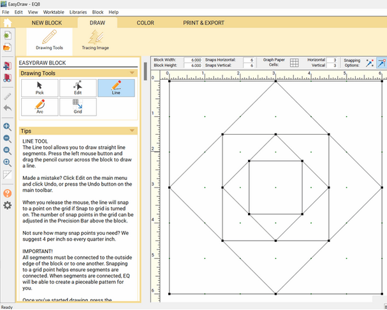Open the Drawing Tools ribbon button
The image size is (387, 310).
pos(49,40)
